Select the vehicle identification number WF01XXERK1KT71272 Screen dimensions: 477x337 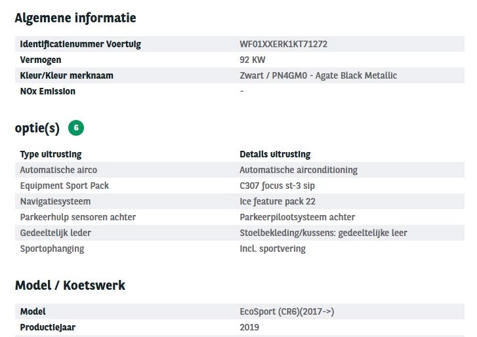click(283, 45)
